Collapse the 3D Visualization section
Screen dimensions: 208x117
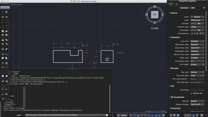170,97
